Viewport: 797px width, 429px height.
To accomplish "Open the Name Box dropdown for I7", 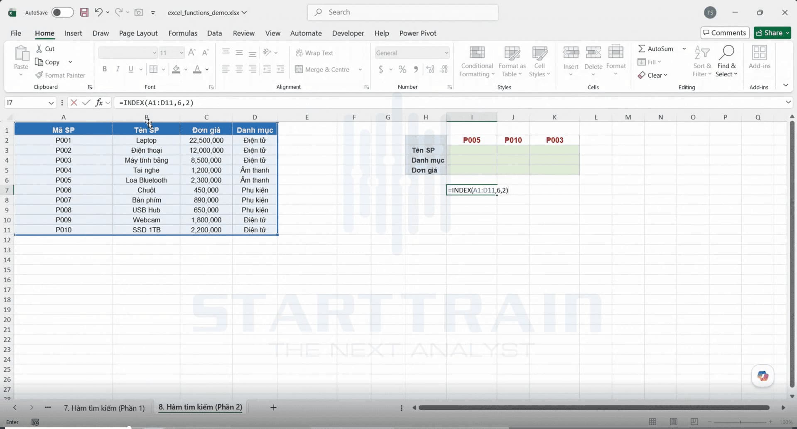I will click(x=51, y=102).
